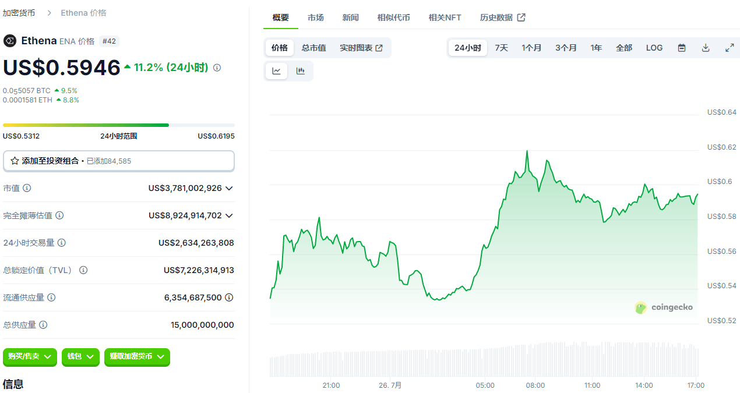740x393 pixels.
Task: Click the info icon beside 24小时 percentage
Action: pyautogui.click(x=217, y=68)
